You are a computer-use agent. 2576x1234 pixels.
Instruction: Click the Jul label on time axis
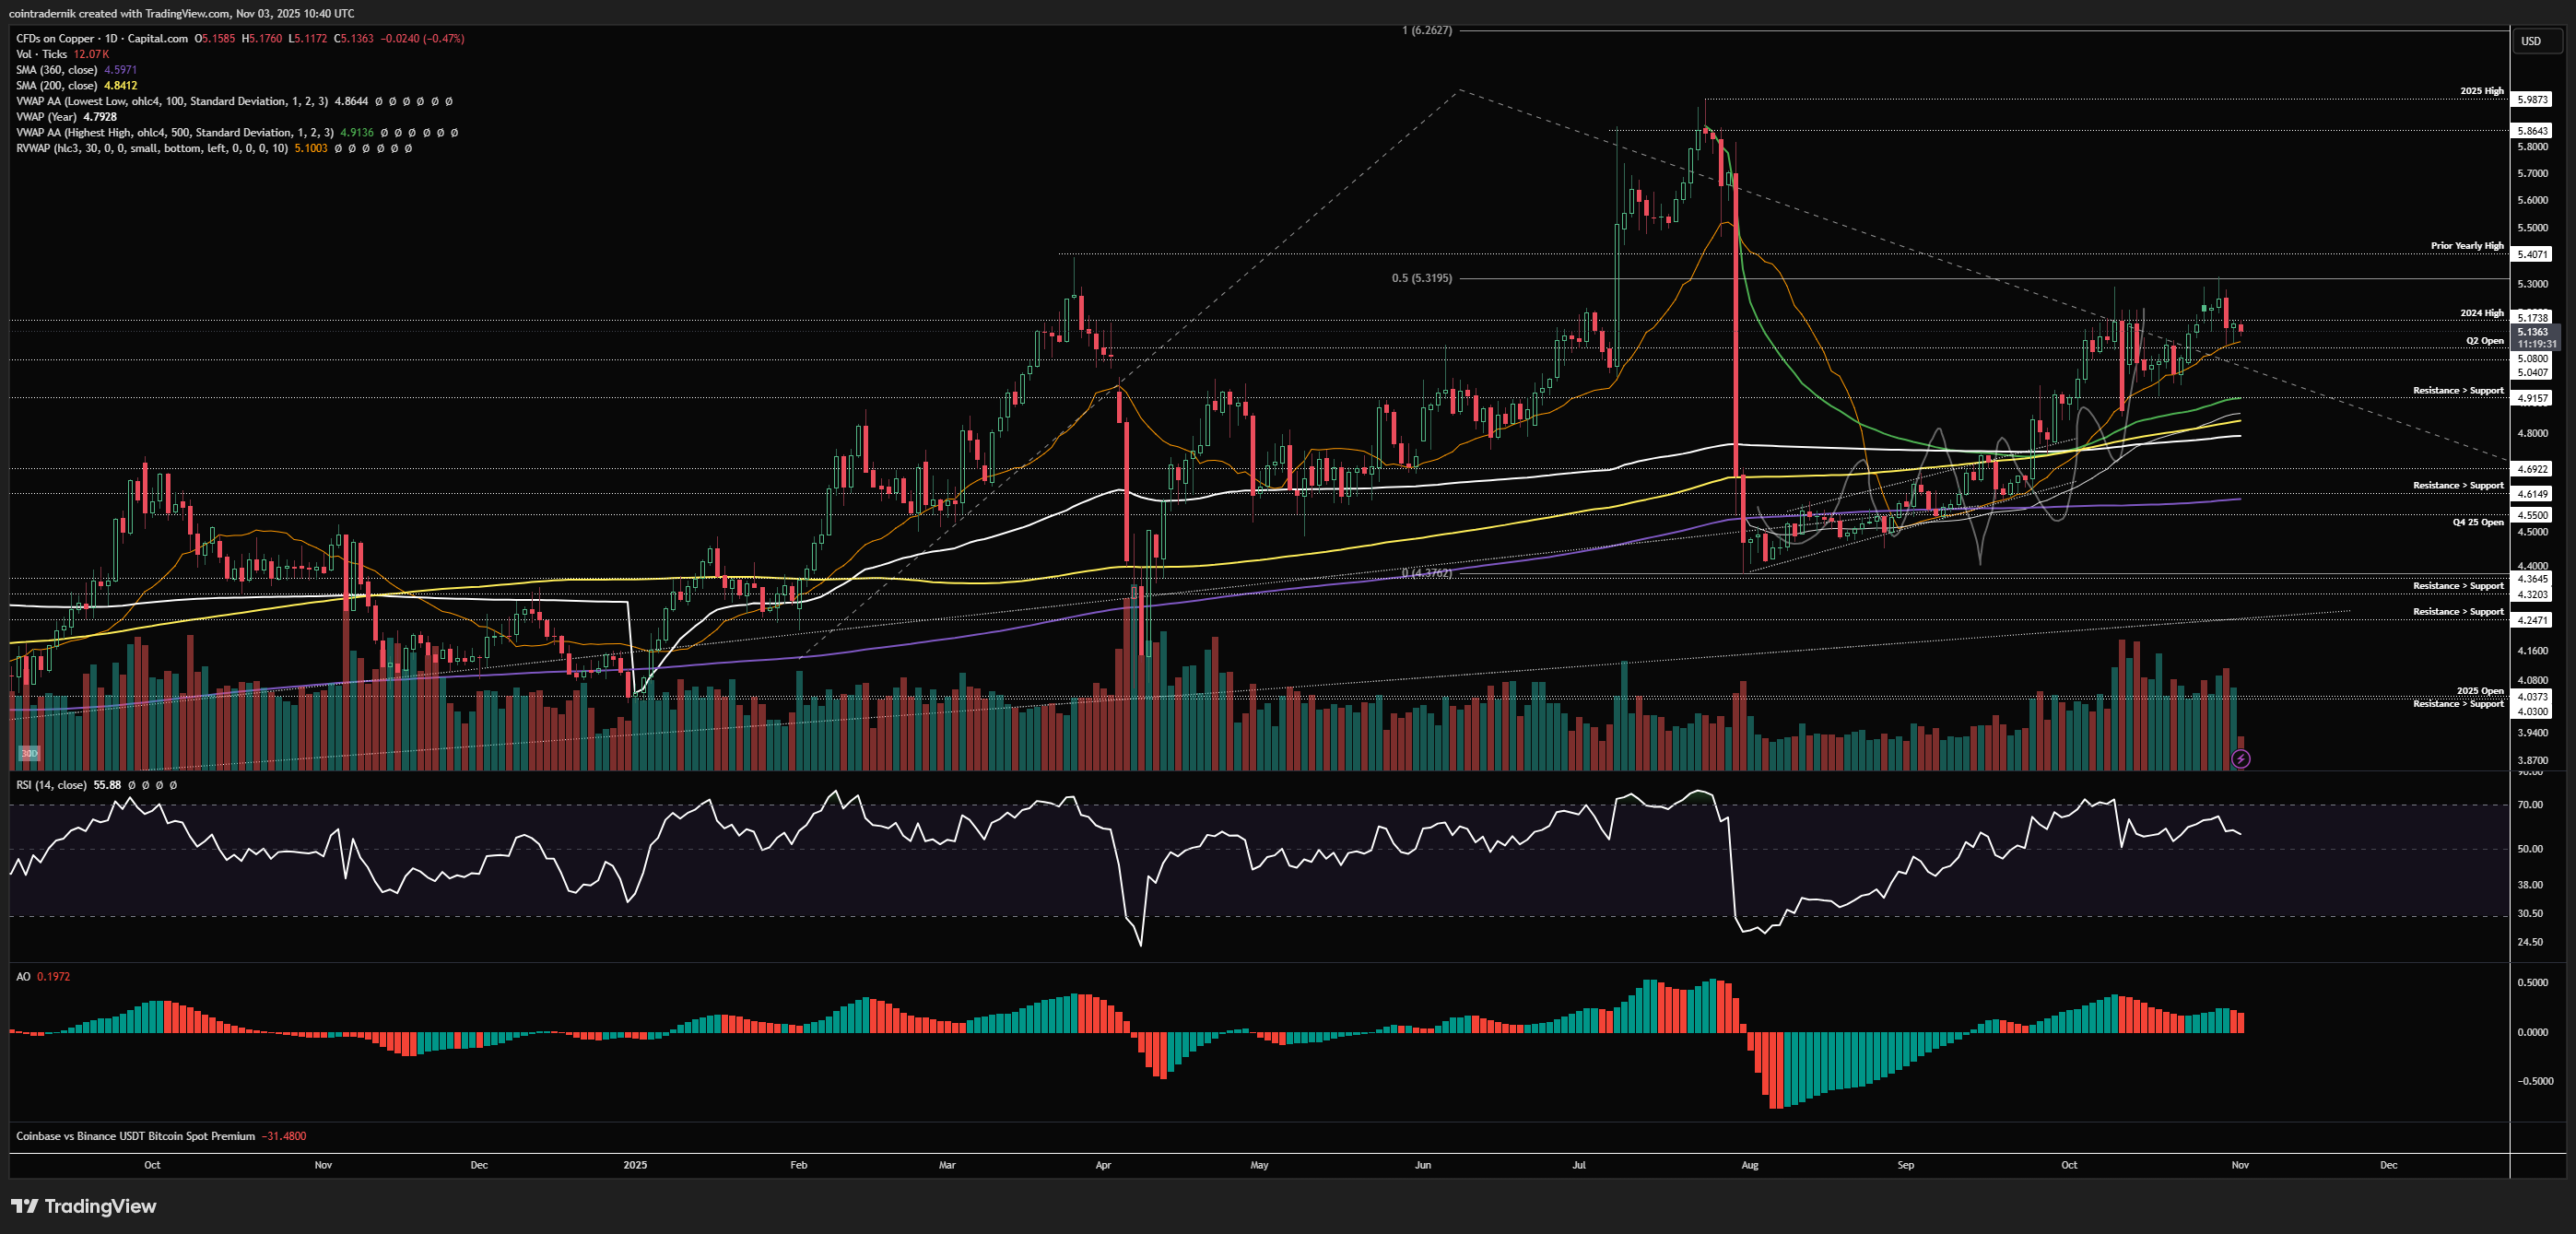(1578, 1165)
